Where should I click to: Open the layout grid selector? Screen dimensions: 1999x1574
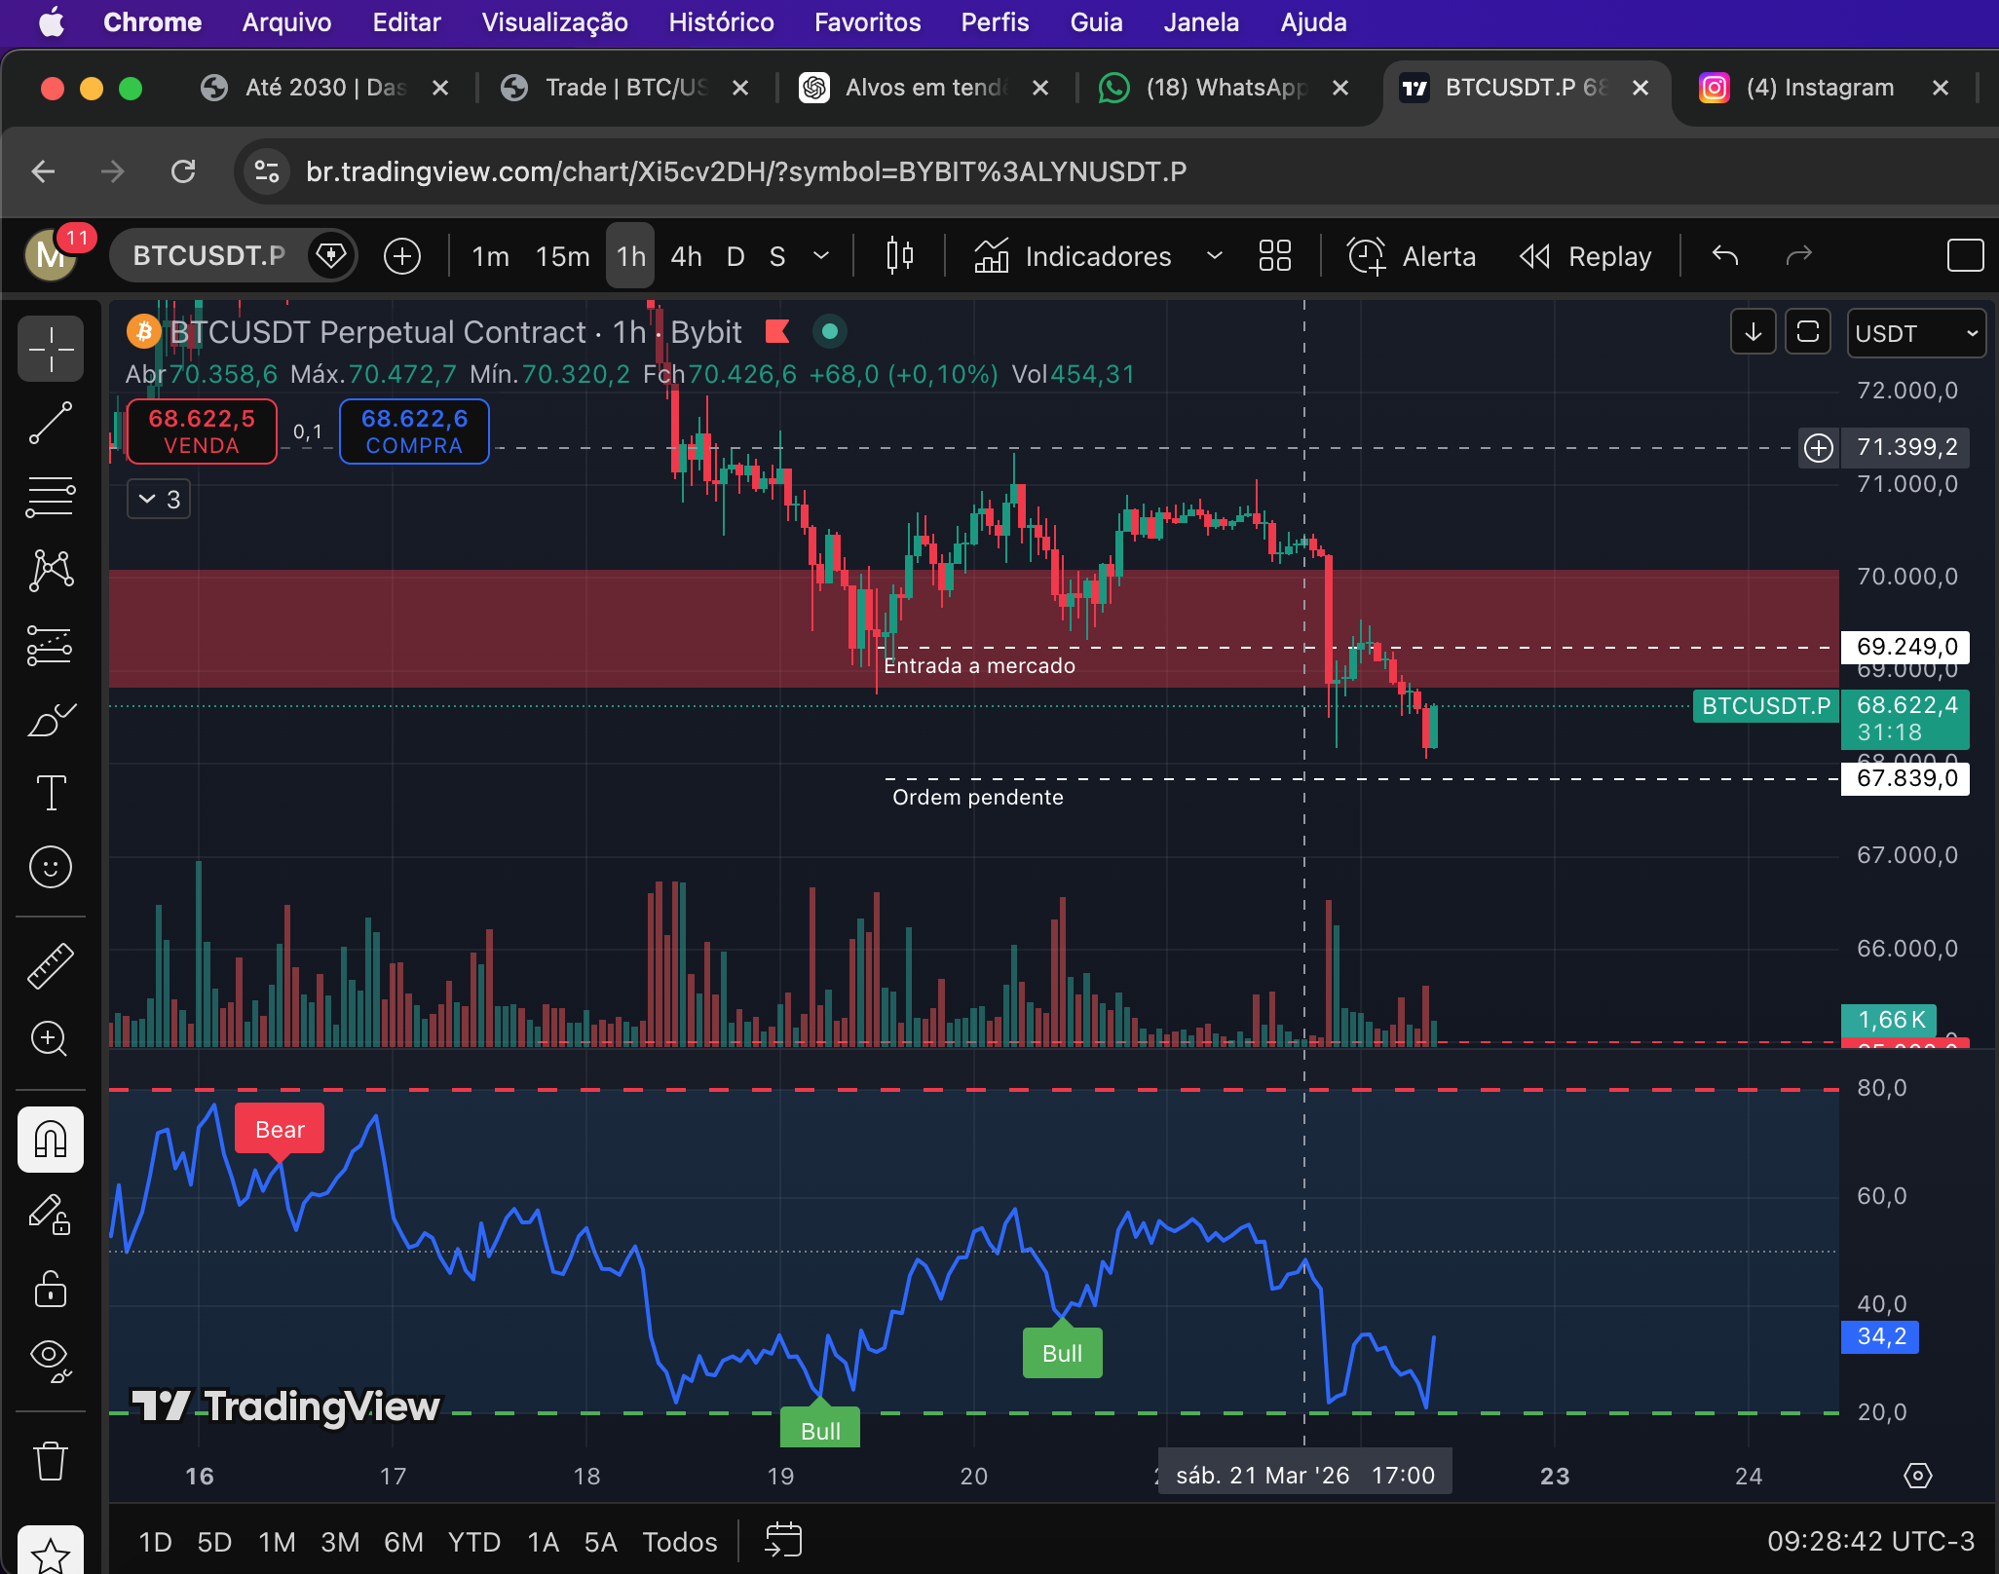[x=1274, y=256]
